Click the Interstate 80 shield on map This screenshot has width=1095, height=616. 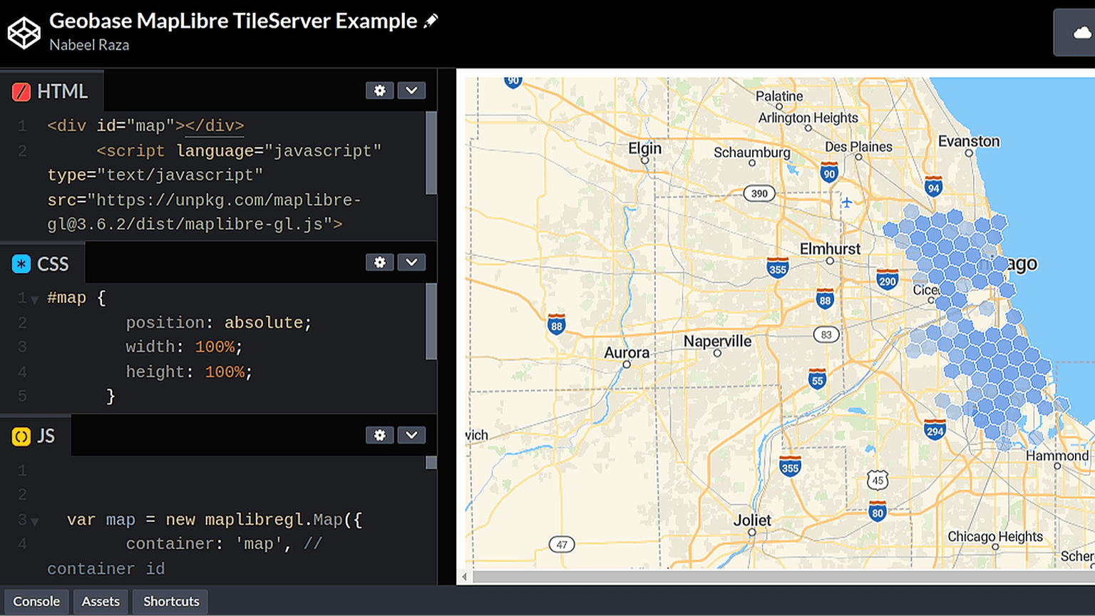[x=878, y=511]
